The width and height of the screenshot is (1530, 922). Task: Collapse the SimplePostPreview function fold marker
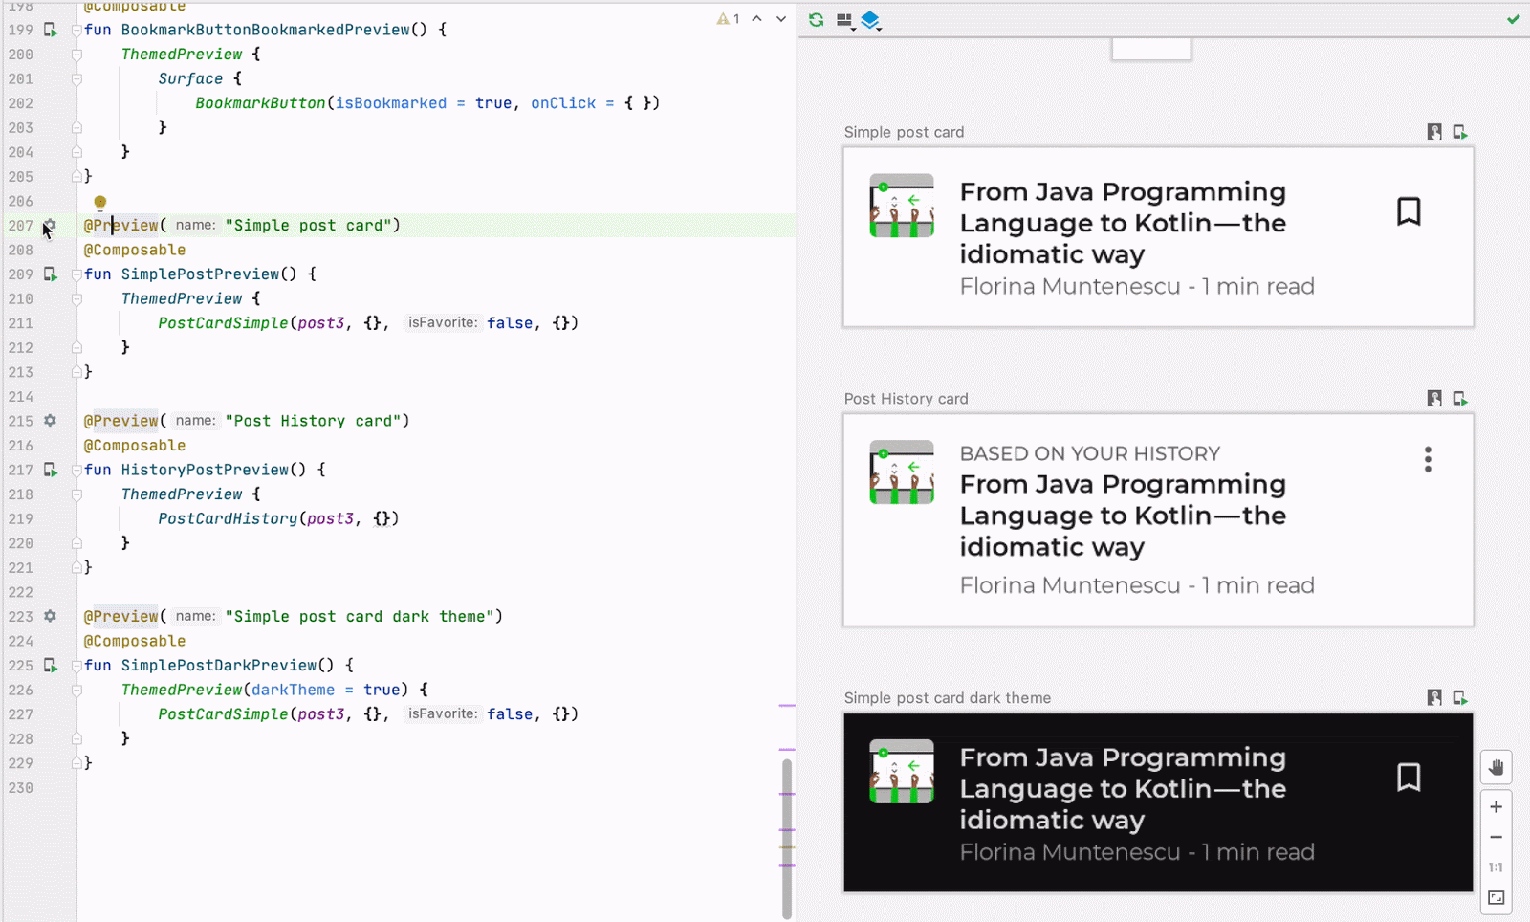(76, 274)
